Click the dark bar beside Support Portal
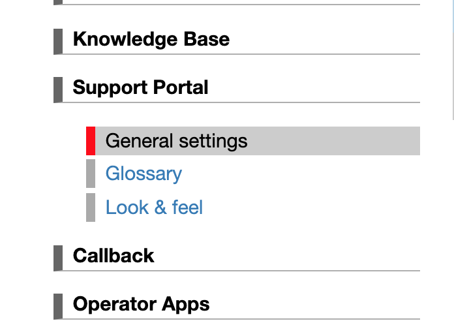The width and height of the screenshot is (454, 321). point(58,89)
